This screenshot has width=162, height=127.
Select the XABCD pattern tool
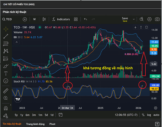tap(6, 51)
